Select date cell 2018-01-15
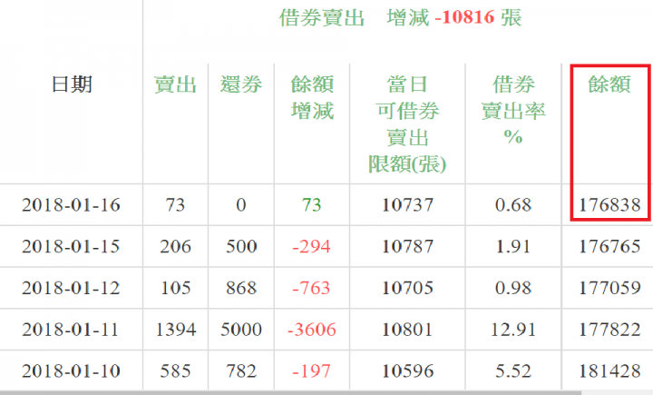Screen dimensions: 653x395 point(72,246)
